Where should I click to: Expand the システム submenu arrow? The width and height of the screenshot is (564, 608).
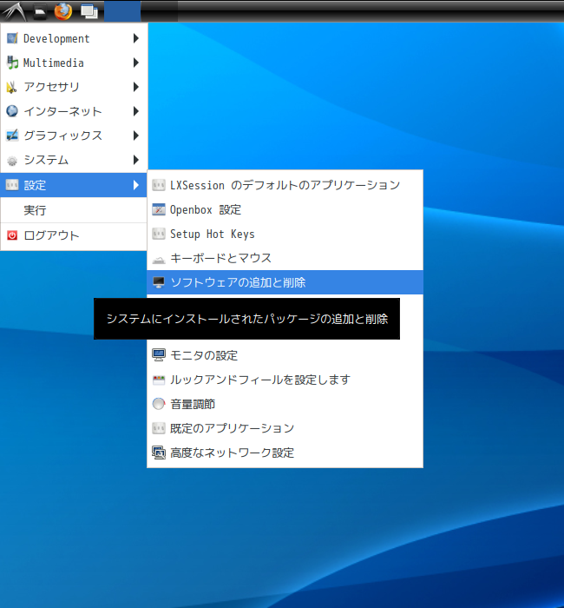tap(136, 160)
